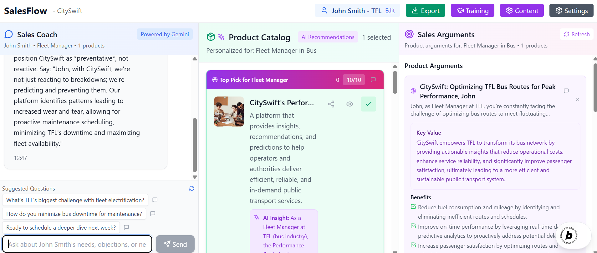Dismiss the Optimizing TFL argument with the X

578,99
